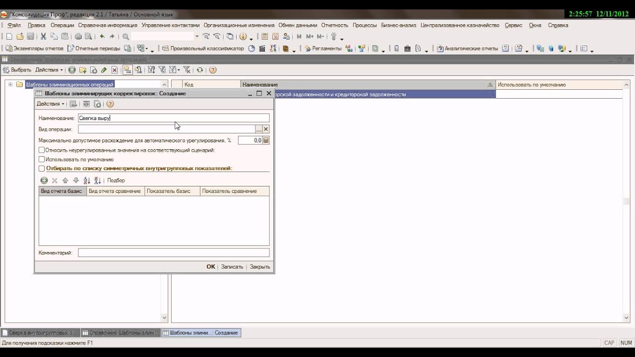Click Использовать по умолчанию column header in list
This screenshot has width=635, height=357.
point(559,85)
